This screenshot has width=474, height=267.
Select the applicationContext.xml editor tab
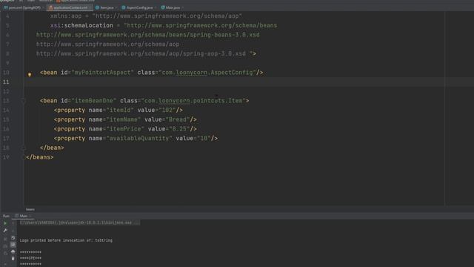[70, 7]
